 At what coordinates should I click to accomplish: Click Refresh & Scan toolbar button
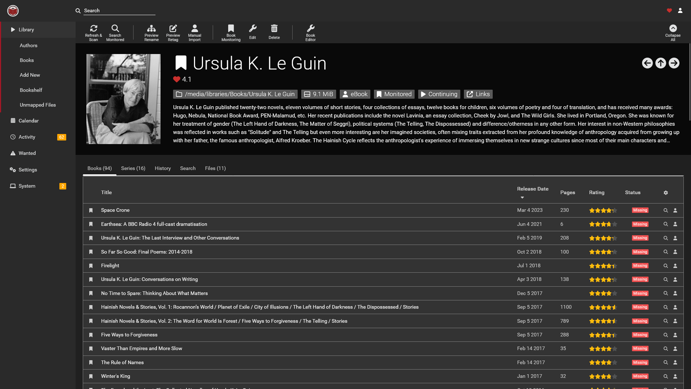pyautogui.click(x=94, y=33)
